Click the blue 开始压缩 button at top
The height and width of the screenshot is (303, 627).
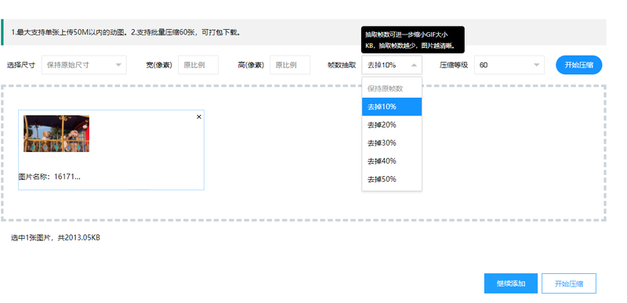tap(578, 65)
